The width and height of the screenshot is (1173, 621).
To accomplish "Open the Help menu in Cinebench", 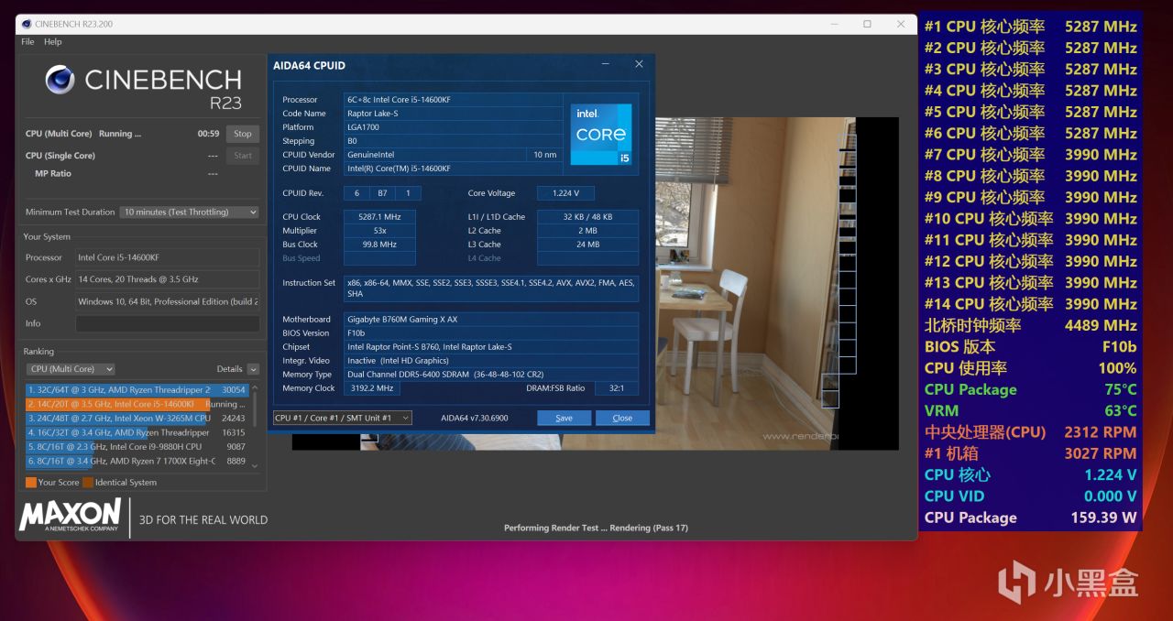I will click(53, 41).
